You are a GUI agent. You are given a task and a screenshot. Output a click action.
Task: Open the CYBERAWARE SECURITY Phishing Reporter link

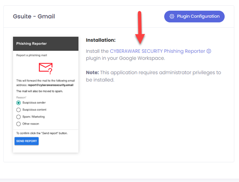[x=157, y=51]
